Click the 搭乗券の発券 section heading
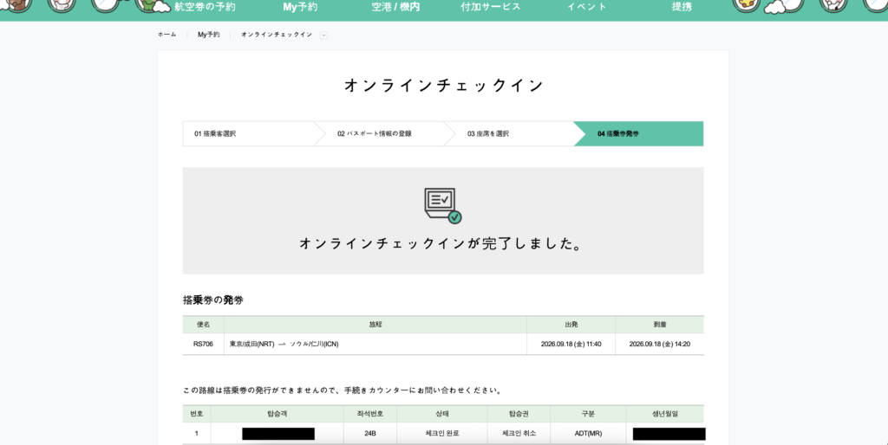The height and width of the screenshot is (445, 888). (x=213, y=300)
